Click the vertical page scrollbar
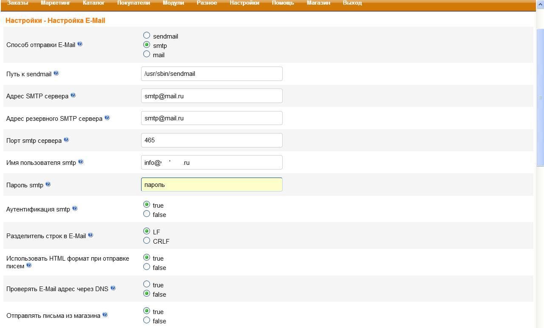This screenshot has width=544, height=328. [x=540, y=97]
